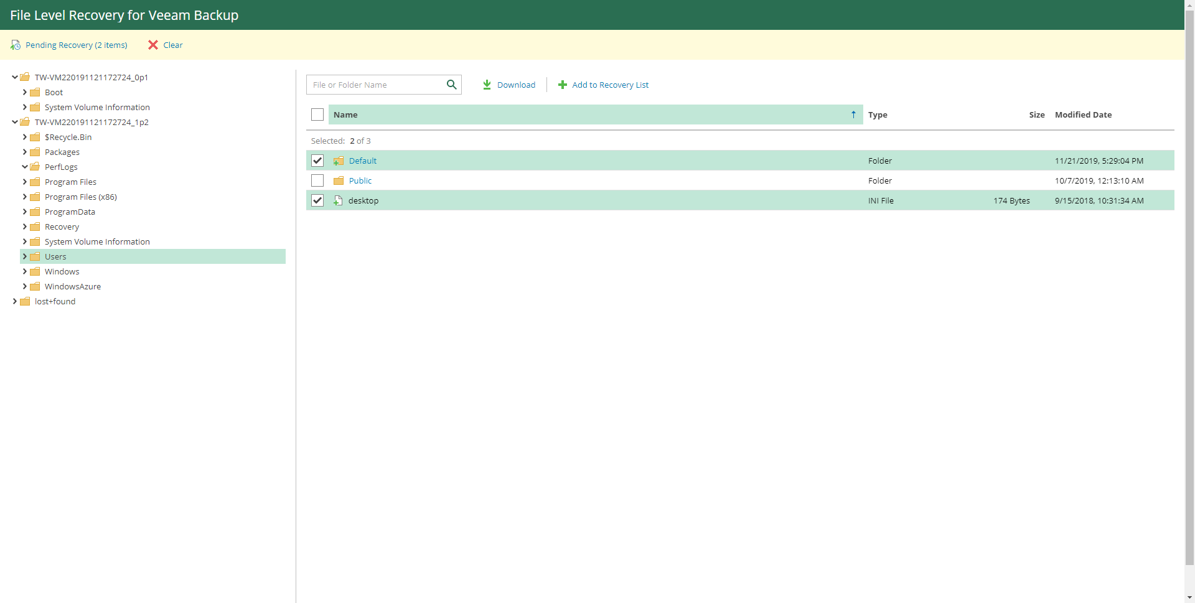Click the WindowsAzure folder icon
Image resolution: width=1195 pixels, height=603 pixels.
(x=35, y=286)
